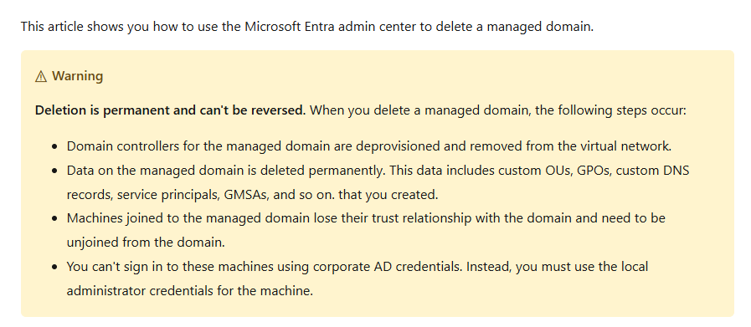Image resolution: width=751 pixels, height=327 pixels.
Task: Click the bullet dot before "You can't sign in"
Action: click(x=55, y=267)
